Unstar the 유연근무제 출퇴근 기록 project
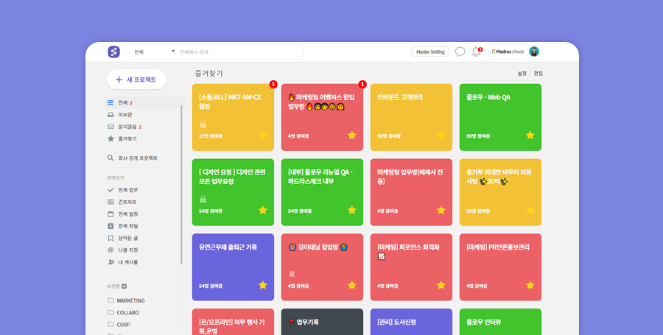The width and height of the screenshot is (663, 335). pos(262,285)
